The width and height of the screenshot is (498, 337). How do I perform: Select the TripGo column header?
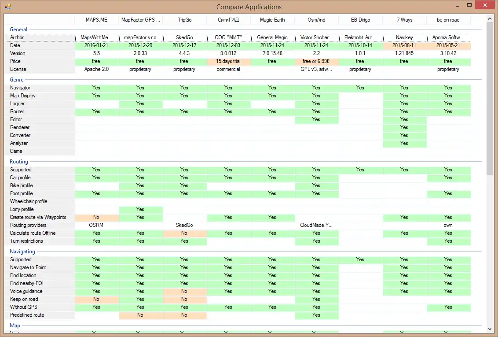click(x=184, y=20)
